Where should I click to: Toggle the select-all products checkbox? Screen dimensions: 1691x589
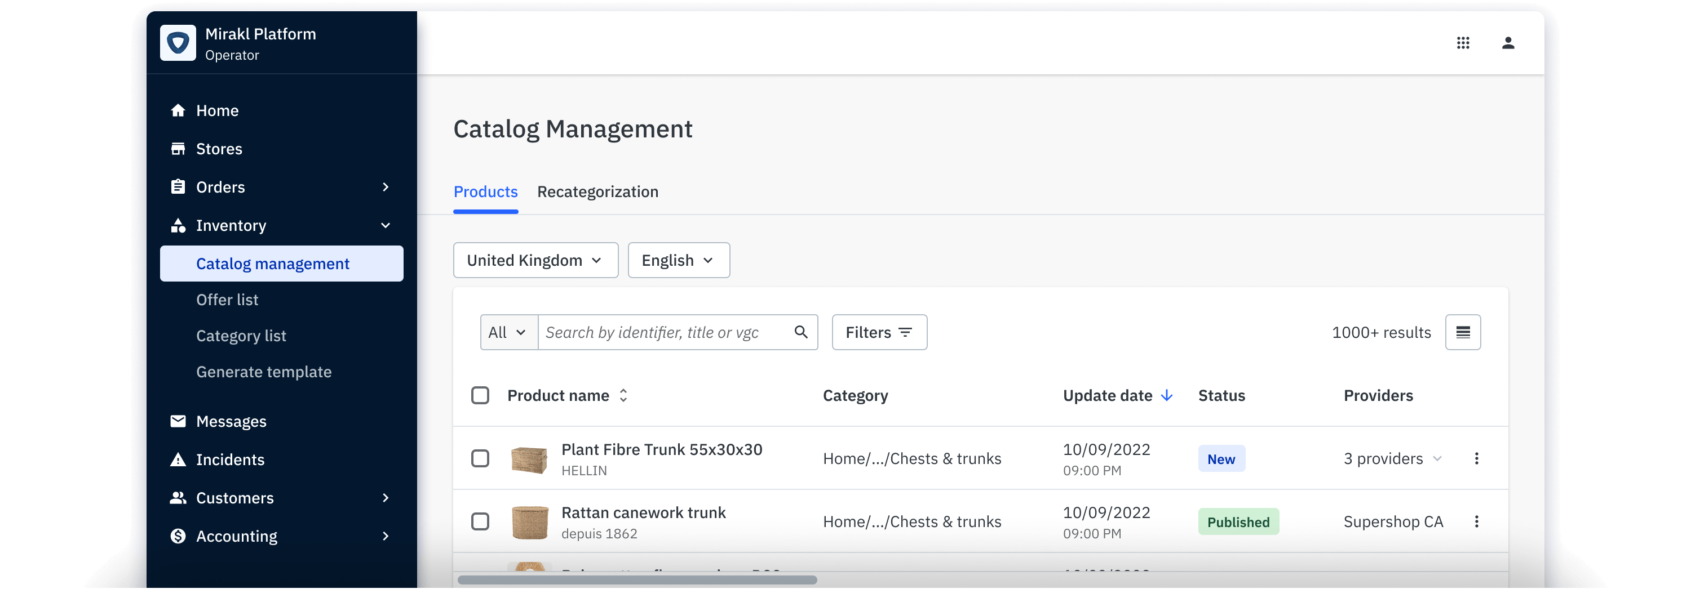coord(480,395)
